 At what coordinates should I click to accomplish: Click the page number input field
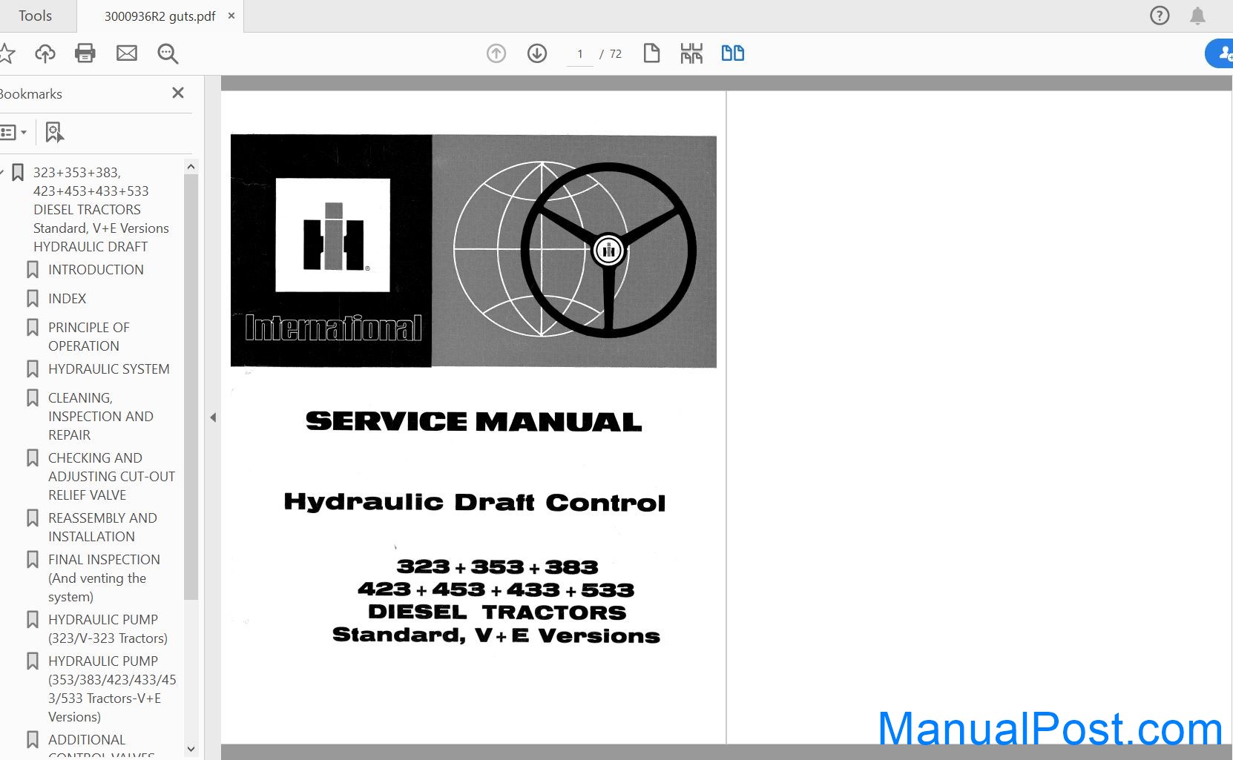tap(580, 54)
